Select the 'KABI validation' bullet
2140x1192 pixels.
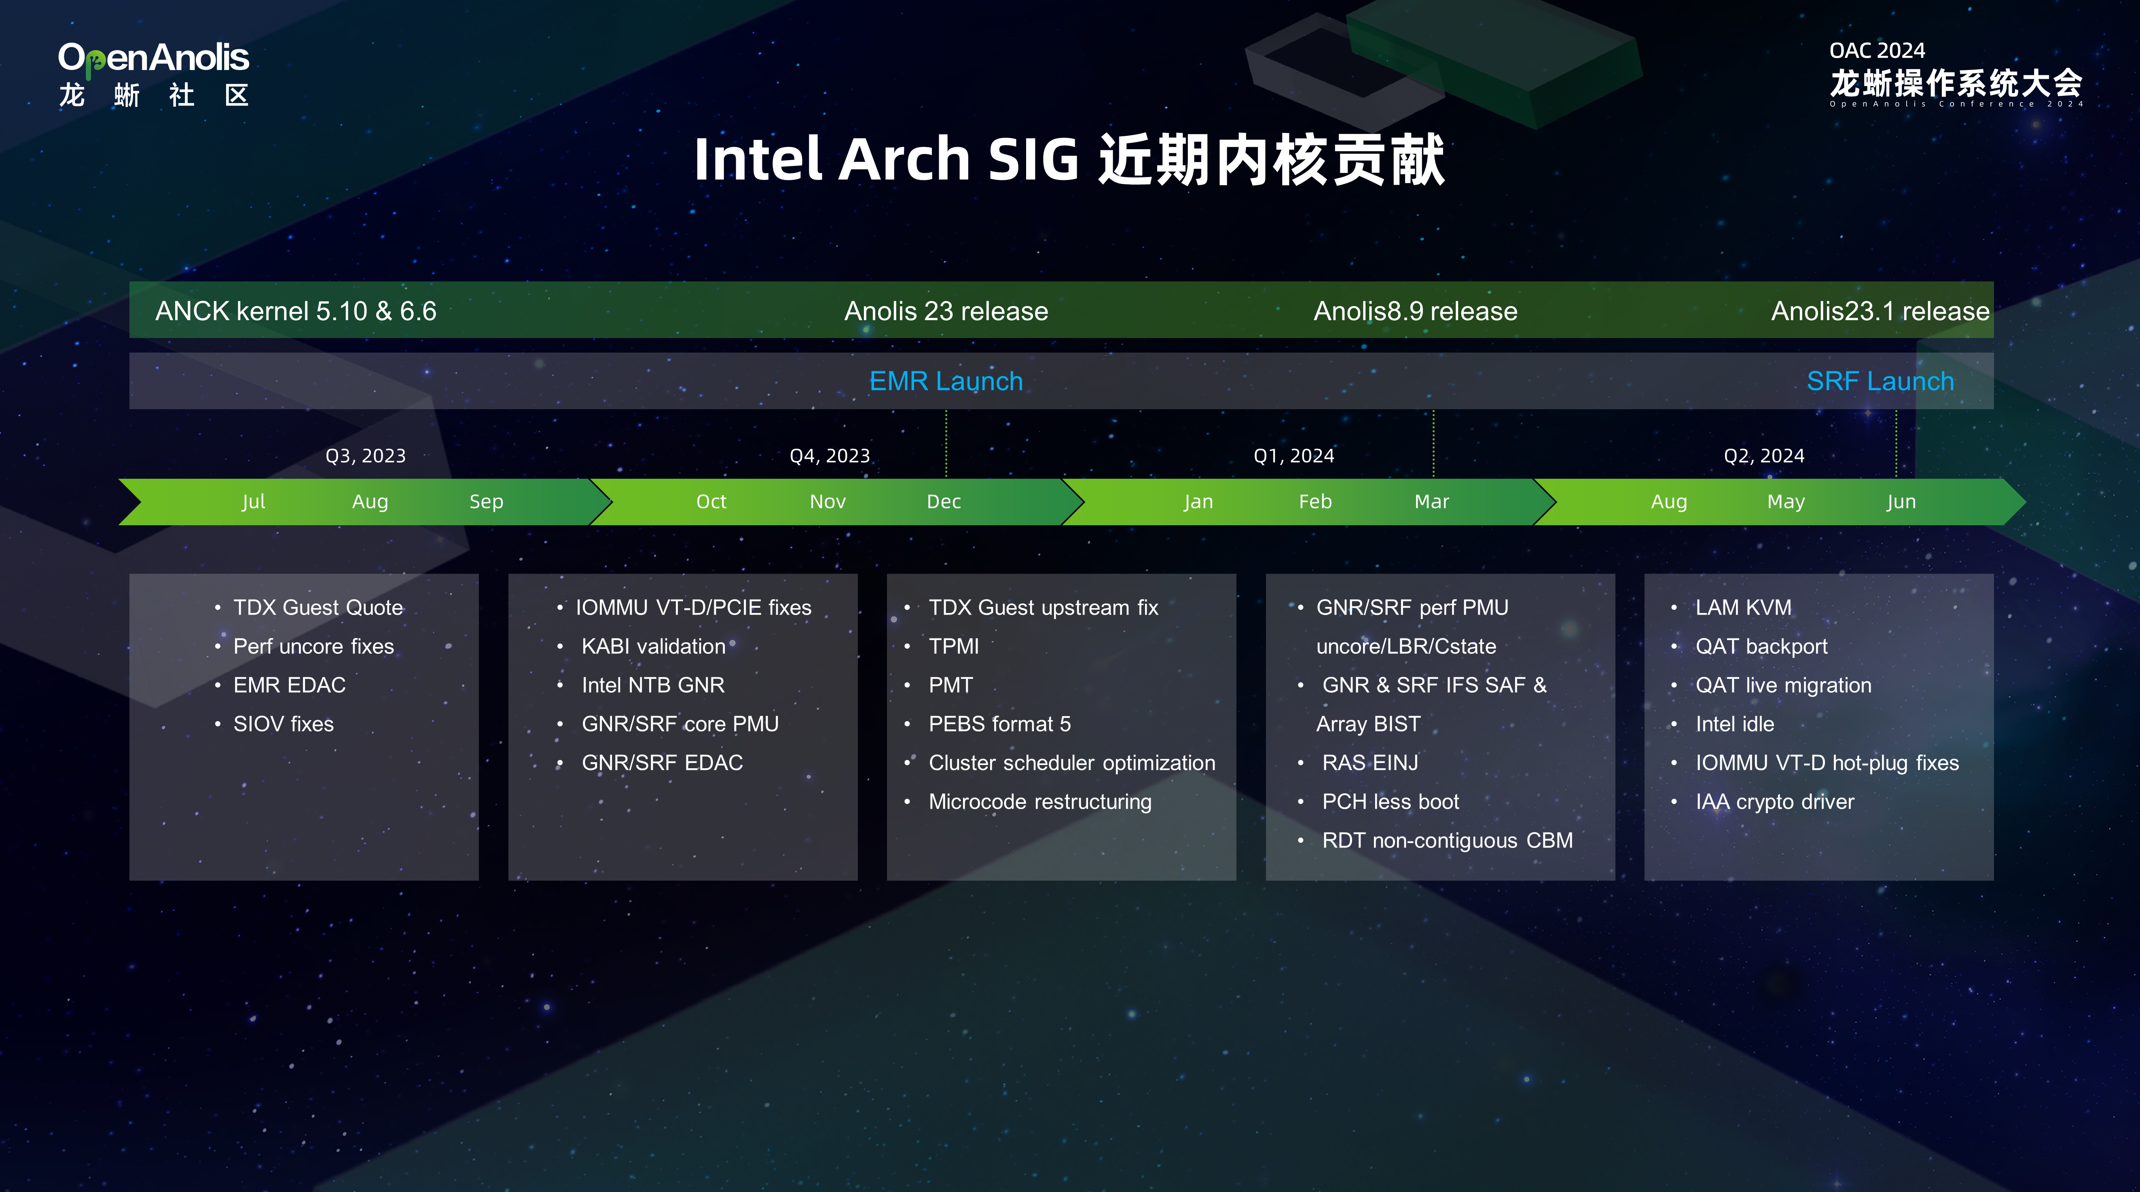point(654,647)
